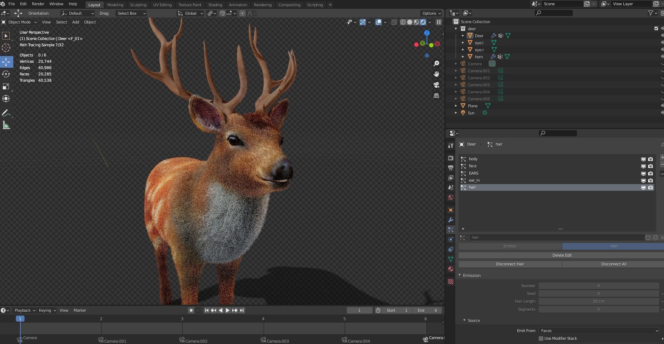Select the Annotate tool
Image resolution: width=664 pixels, height=344 pixels.
point(6,113)
